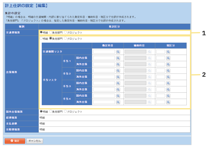Screen dimensions: 207x147
Task: Click the キャンセル button
Action: 35,141
